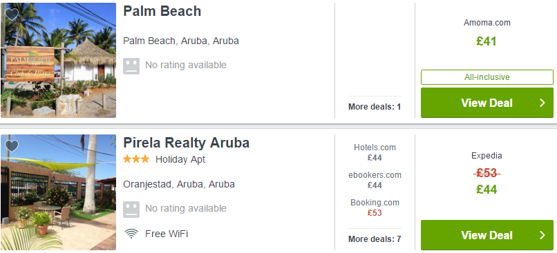Click the Free WiFi icon
Image resolution: width=557 pixels, height=253 pixels.
pyautogui.click(x=131, y=234)
